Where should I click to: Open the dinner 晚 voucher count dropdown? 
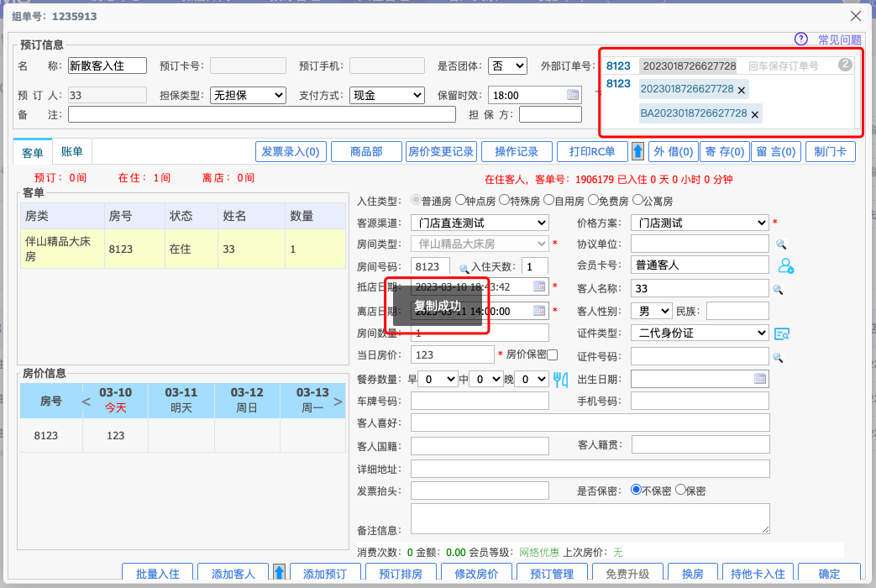[532, 380]
